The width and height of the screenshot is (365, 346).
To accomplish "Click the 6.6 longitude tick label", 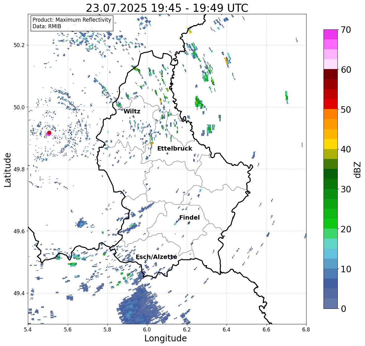I will (267, 330).
